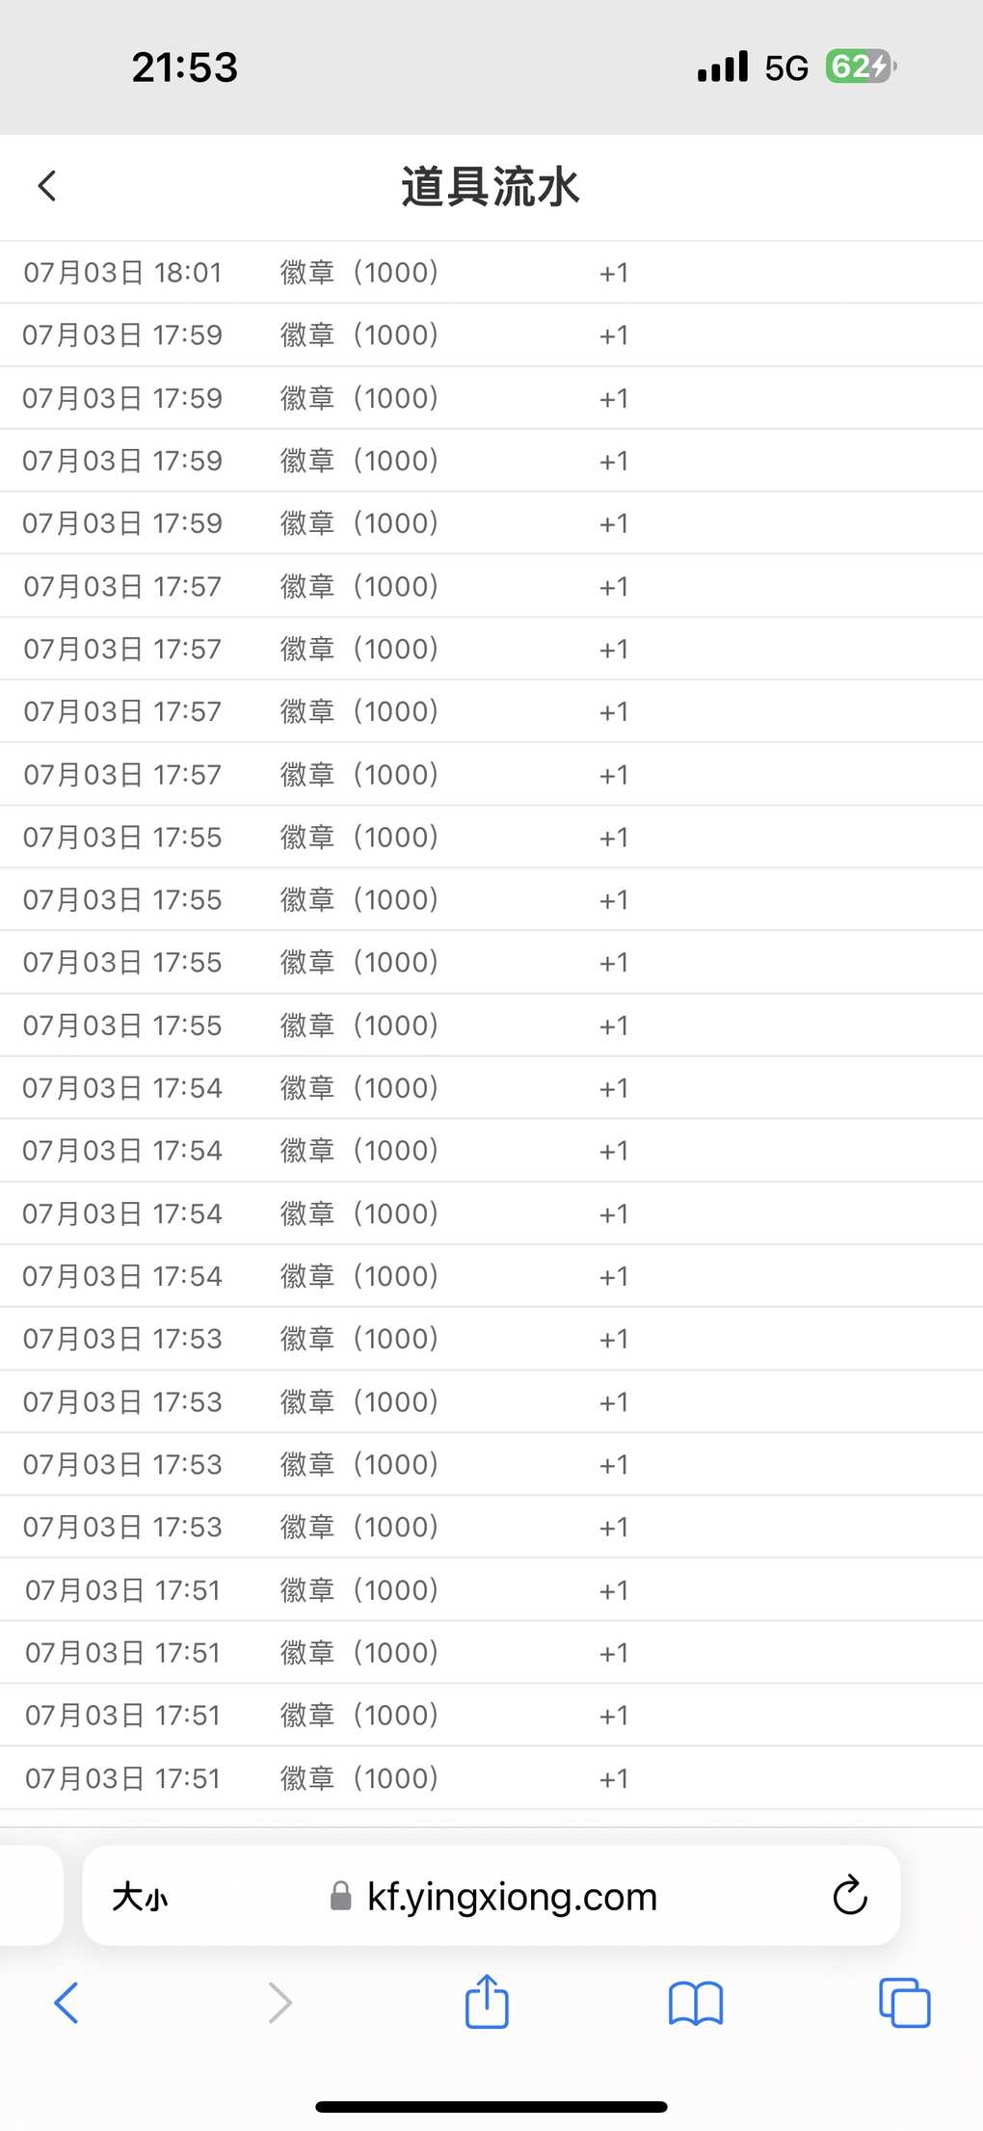The width and height of the screenshot is (983, 2131).
Task: Reload the page with the refresh icon
Action: pyautogui.click(x=849, y=1895)
